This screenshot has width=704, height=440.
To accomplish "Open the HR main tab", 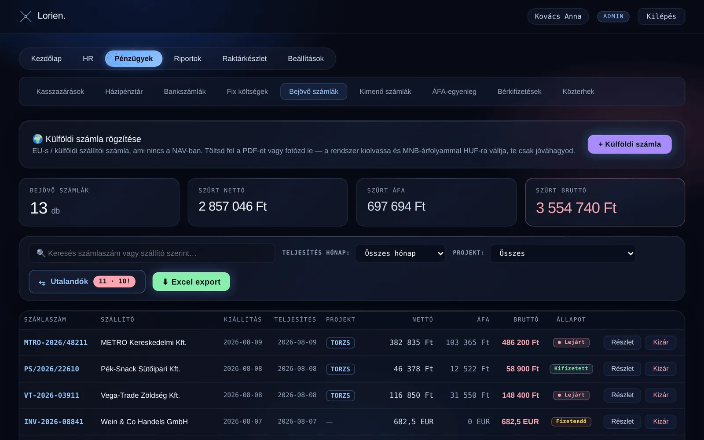I will coord(88,59).
